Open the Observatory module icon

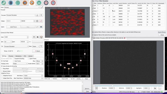[x=53, y=3]
